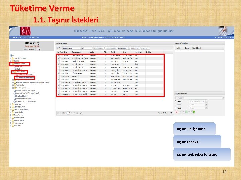Click the Ara search magnifier icon
The image size is (241, 180).
point(58,48)
